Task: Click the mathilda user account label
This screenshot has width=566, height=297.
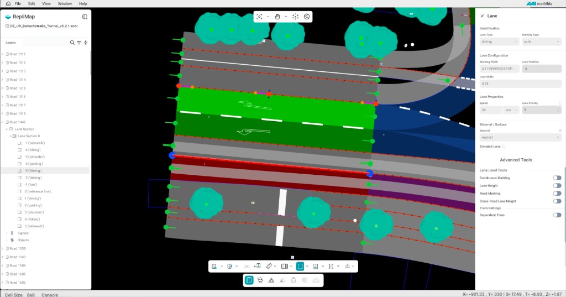Action: 544,4
